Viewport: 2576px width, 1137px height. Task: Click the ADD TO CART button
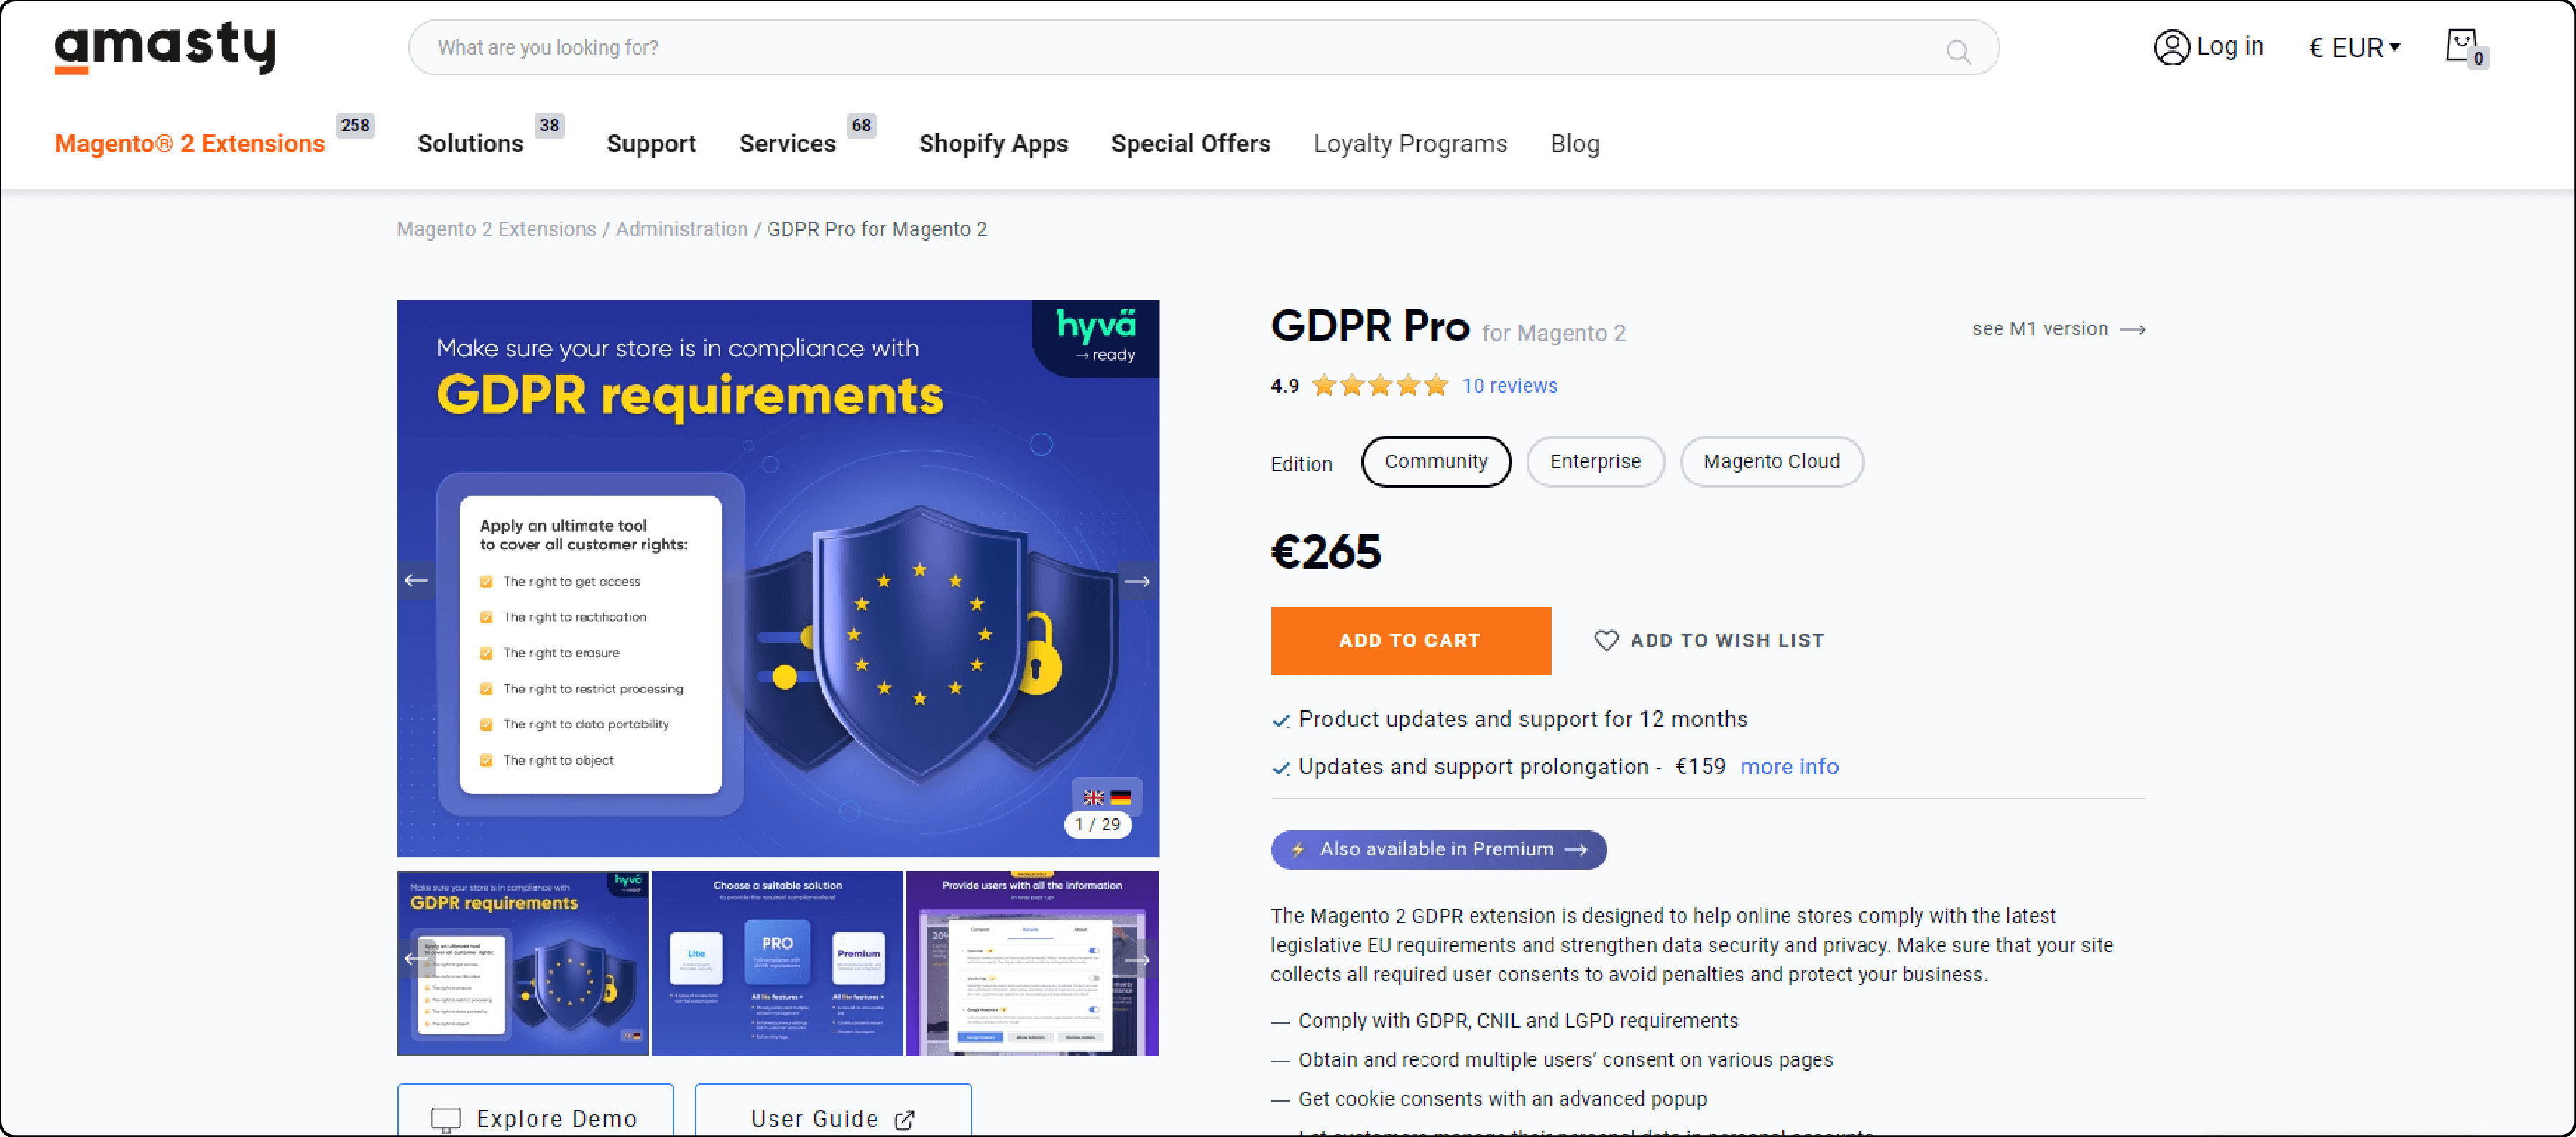[1409, 641]
